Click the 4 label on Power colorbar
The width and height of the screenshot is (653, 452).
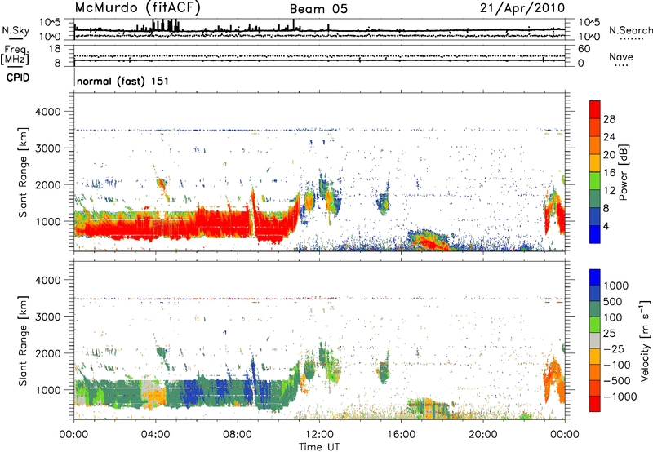point(606,227)
